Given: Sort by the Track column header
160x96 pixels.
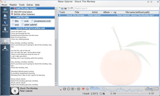Looking at the screenshot, I should (62, 12).
